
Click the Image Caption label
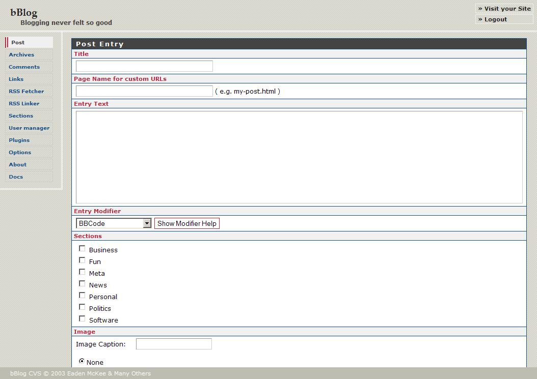pyautogui.click(x=101, y=344)
